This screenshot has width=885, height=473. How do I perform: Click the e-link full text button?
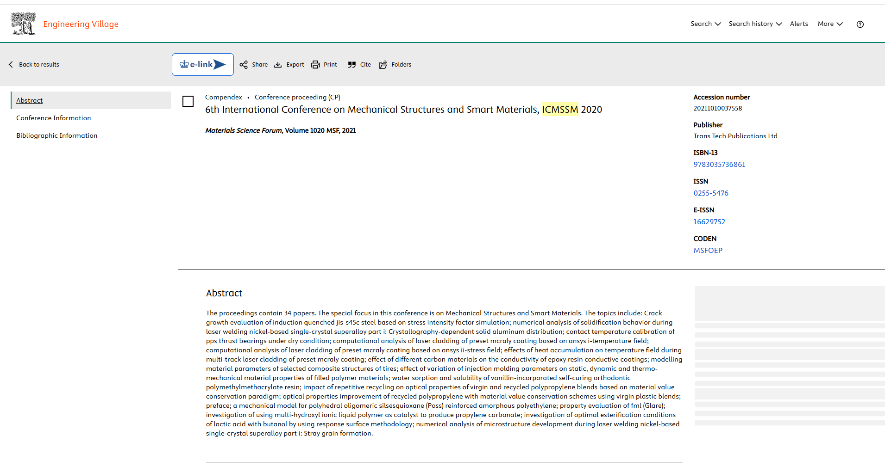pyautogui.click(x=203, y=65)
